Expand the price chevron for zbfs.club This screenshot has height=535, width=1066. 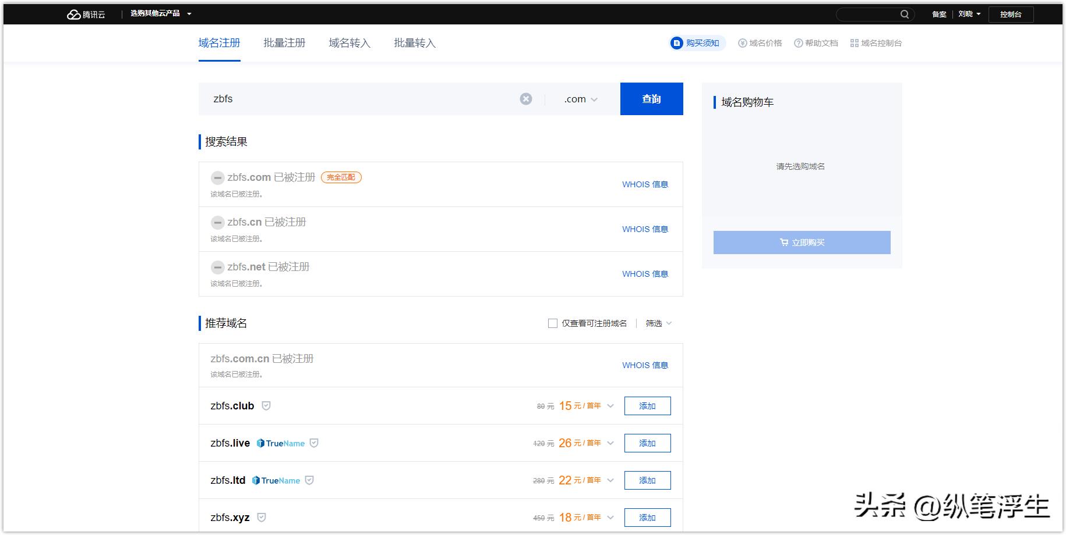pyautogui.click(x=610, y=406)
